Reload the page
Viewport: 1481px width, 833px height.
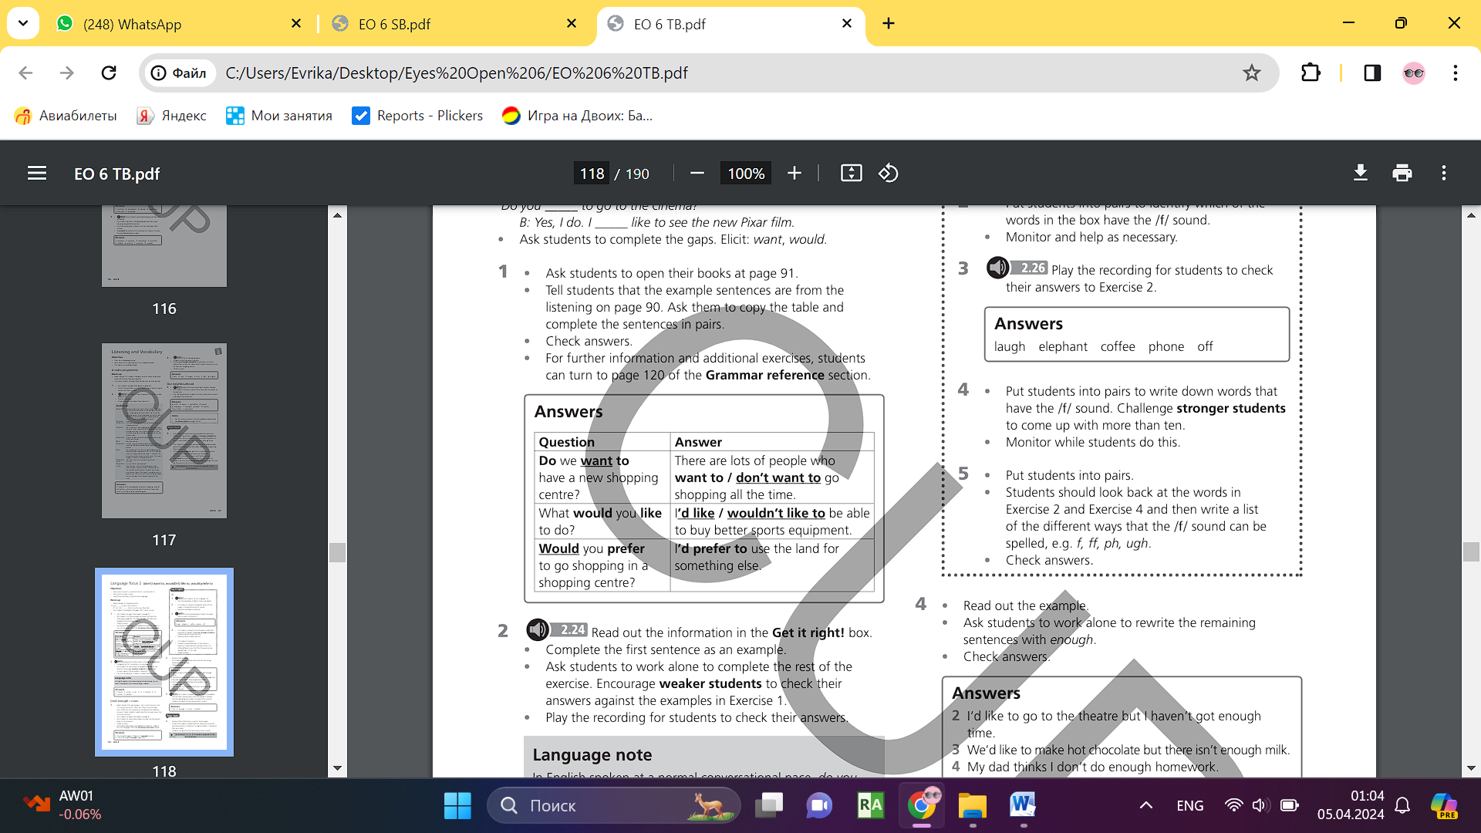109,73
